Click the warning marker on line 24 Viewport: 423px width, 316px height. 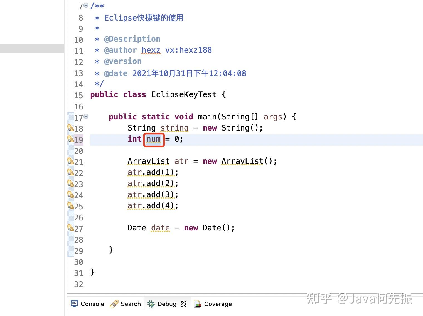[x=71, y=194]
